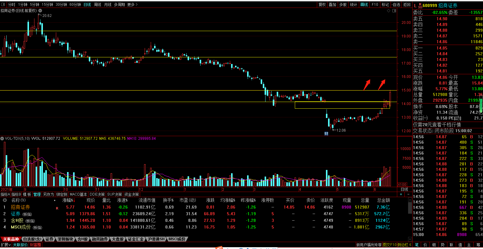
Task: Click the 财 marker below the candlesticks
Action: point(326,134)
